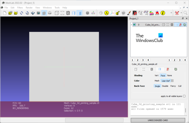The width and height of the screenshot is (189, 123).
Task: Click the search magnifier icon
Action: (185, 13)
